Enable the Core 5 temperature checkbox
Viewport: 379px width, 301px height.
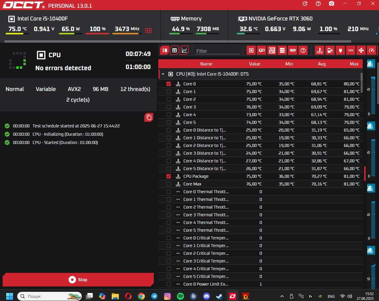pyautogui.click(x=169, y=122)
